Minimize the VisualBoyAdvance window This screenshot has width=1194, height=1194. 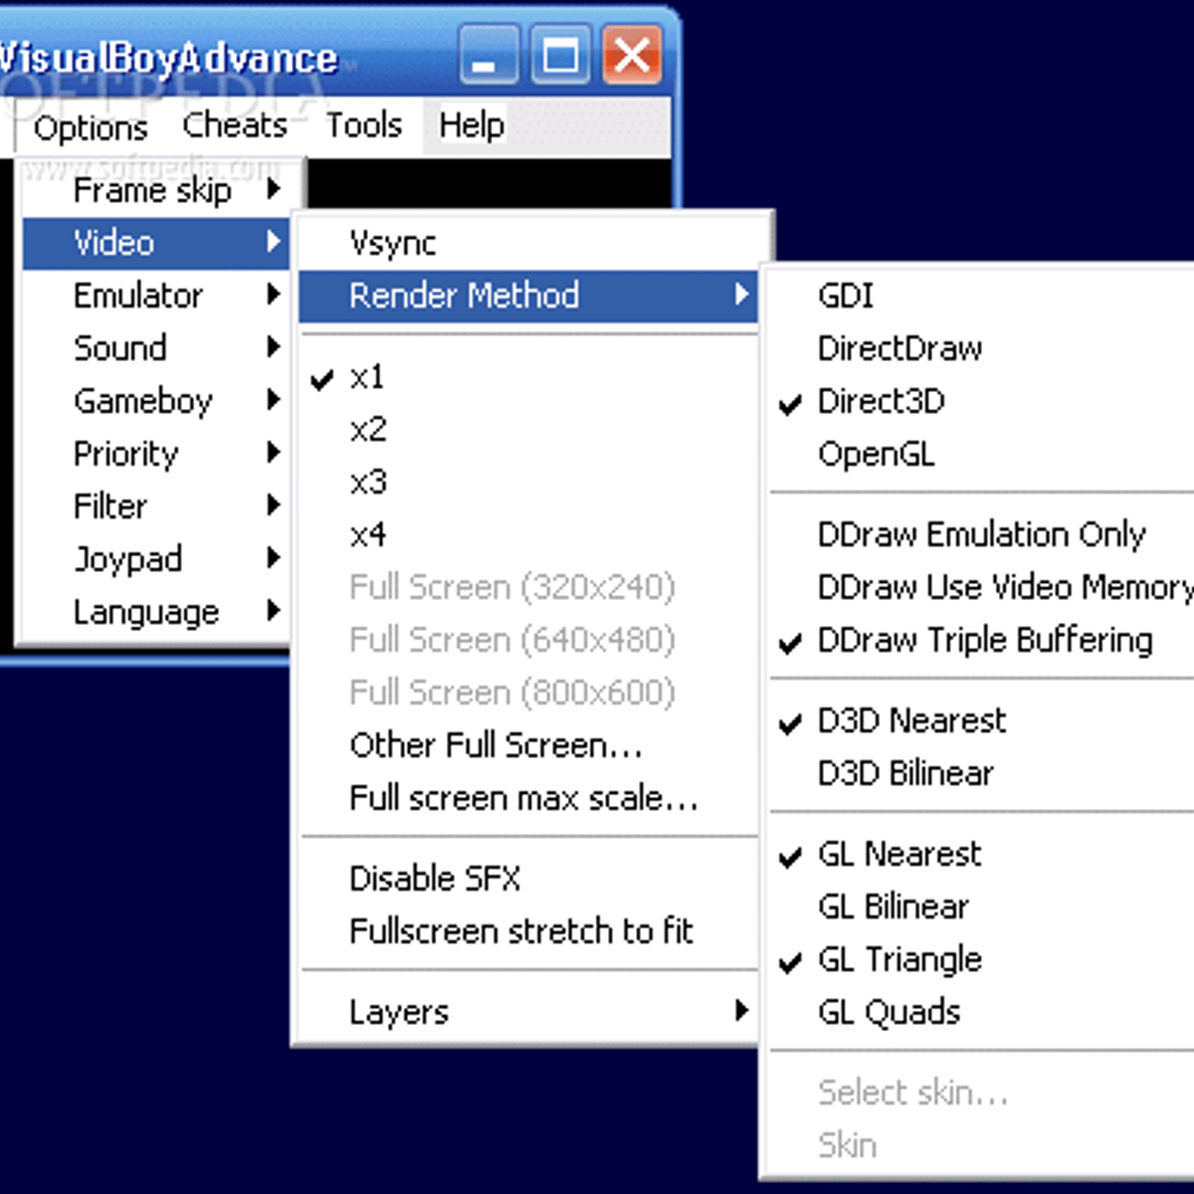[x=488, y=55]
